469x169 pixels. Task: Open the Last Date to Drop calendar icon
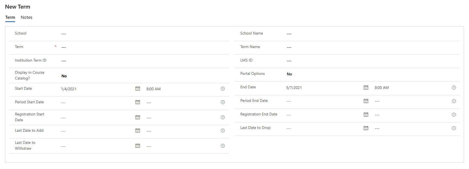click(366, 128)
